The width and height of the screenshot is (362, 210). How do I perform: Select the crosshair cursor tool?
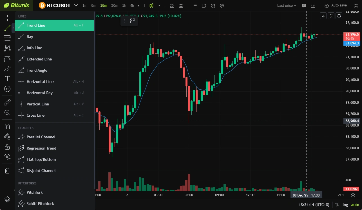tap(7, 18)
